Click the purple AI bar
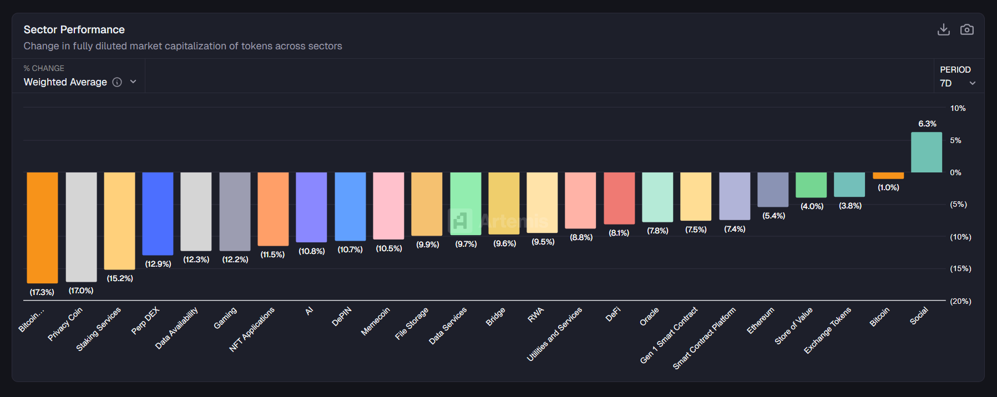 coord(311,207)
